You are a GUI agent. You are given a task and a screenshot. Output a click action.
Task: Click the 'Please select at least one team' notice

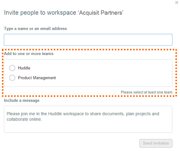coord(146,92)
